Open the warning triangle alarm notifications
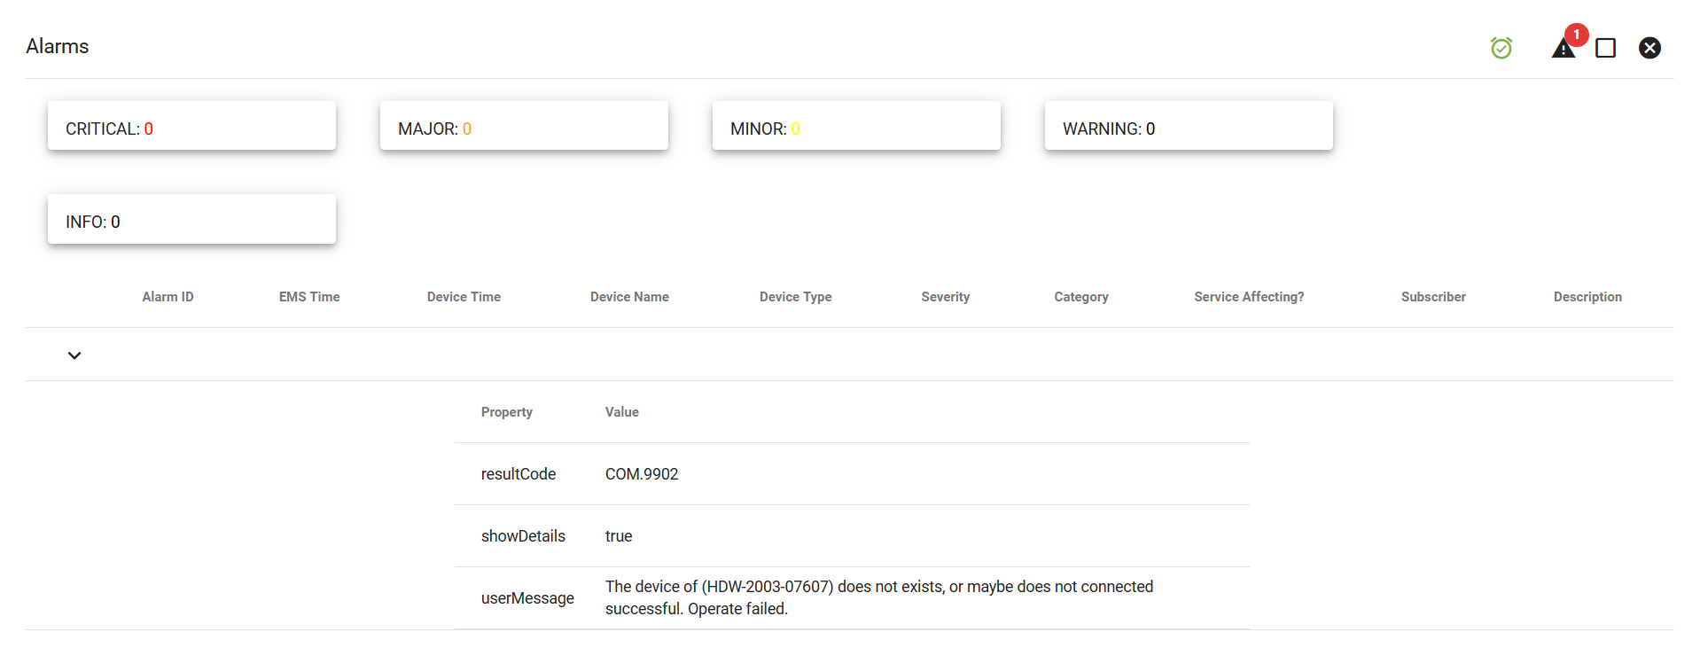The height and width of the screenshot is (671, 1700). point(1564,48)
